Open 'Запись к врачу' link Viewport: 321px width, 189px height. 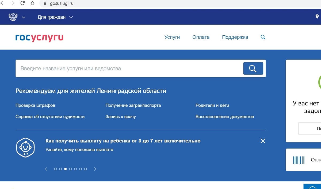point(121,117)
